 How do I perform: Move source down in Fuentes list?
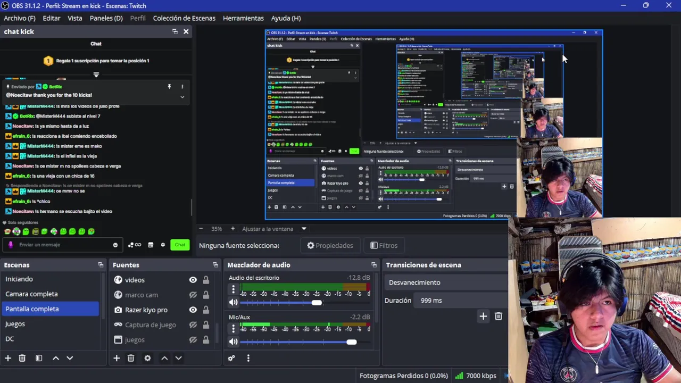(178, 358)
